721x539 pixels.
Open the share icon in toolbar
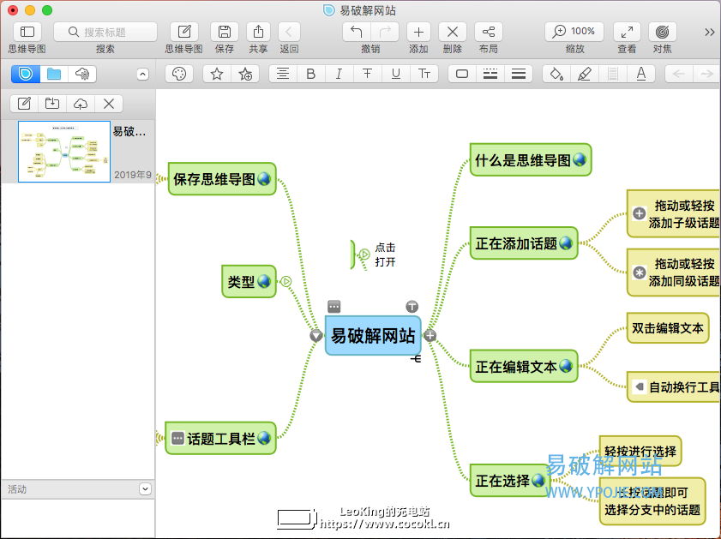pos(258,32)
